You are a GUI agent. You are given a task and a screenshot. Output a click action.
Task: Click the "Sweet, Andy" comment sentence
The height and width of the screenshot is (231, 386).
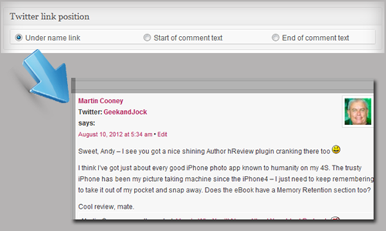pyautogui.click(x=204, y=151)
